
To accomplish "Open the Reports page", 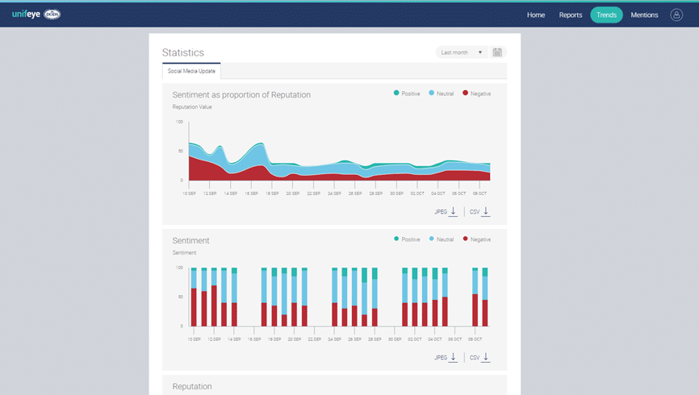I will click(x=571, y=15).
